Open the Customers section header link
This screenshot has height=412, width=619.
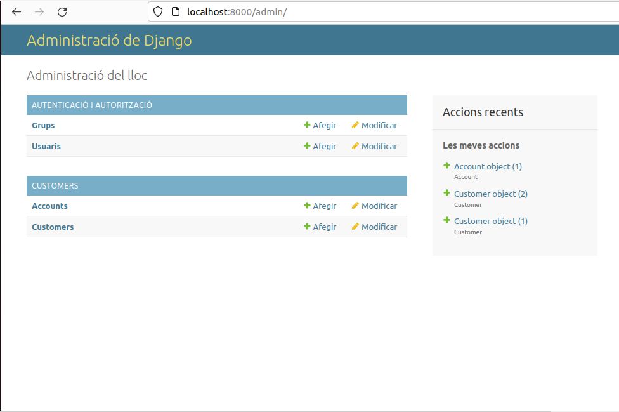(x=55, y=185)
